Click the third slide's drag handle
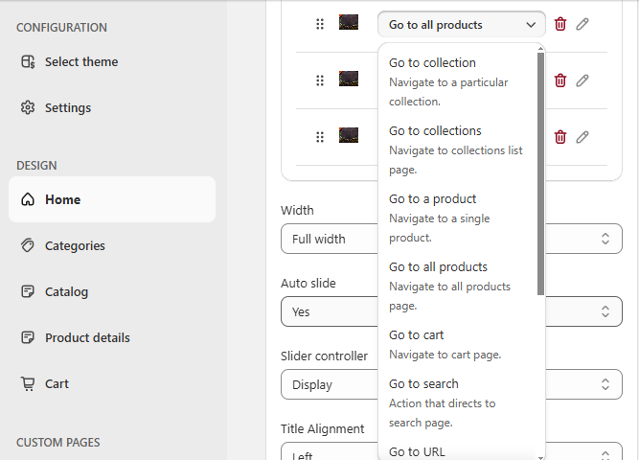The height and width of the screenshot is (460, 639). point(320,137)
